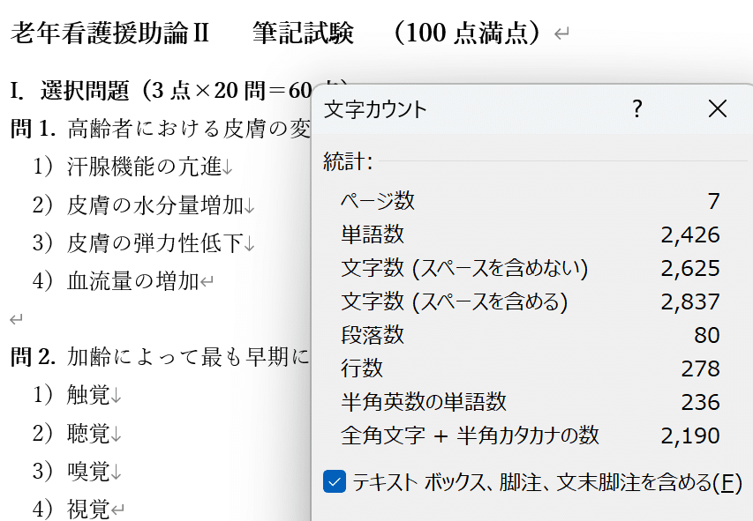Click the 行数 value 278

(x=701, y=368)
